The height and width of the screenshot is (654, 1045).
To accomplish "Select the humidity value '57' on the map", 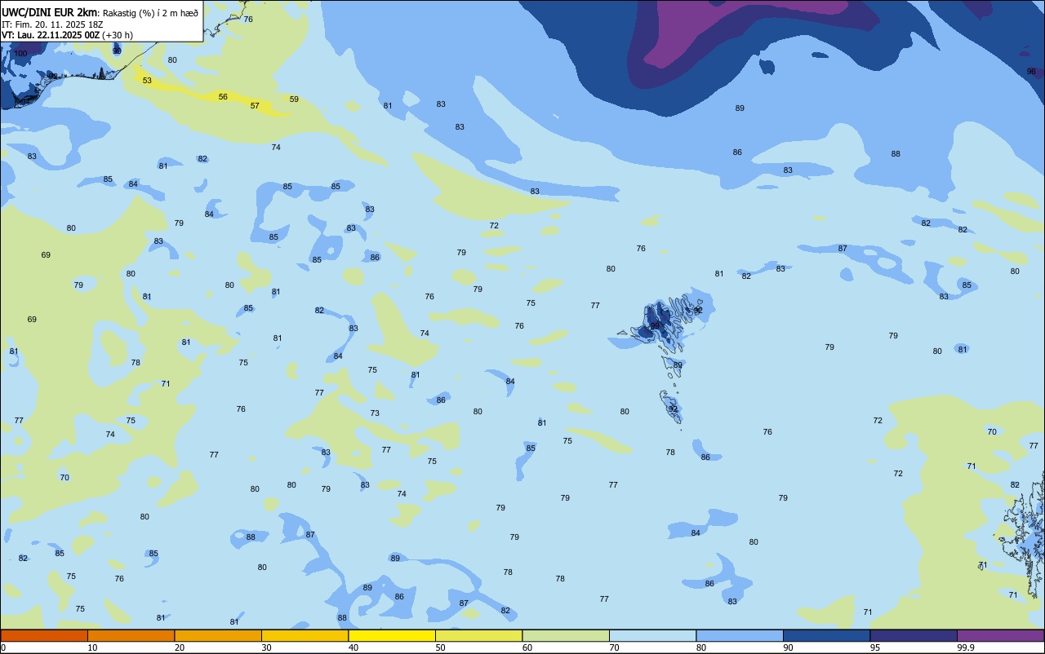I will pyautogui.click(x=255, y=105).
